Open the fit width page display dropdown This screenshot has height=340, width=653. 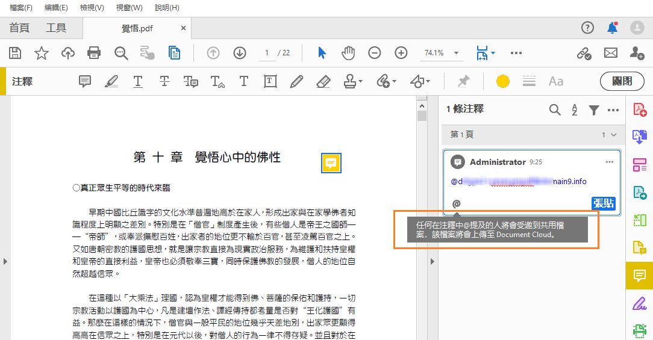[x=486, y=53]
